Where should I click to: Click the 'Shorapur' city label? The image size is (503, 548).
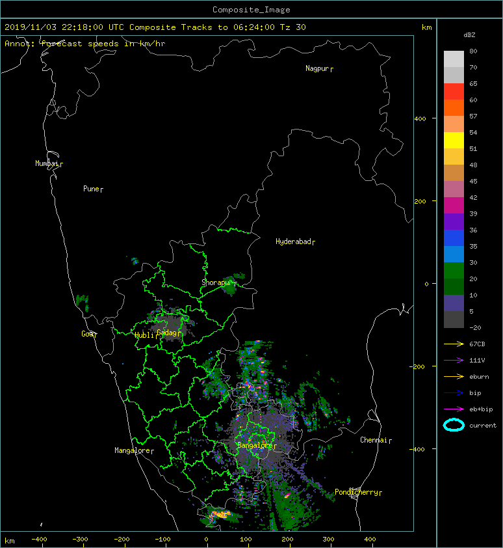(x=217, y=282)
